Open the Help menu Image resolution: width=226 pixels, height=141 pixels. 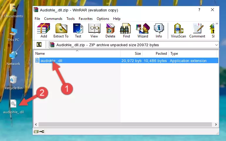[117, 19]
